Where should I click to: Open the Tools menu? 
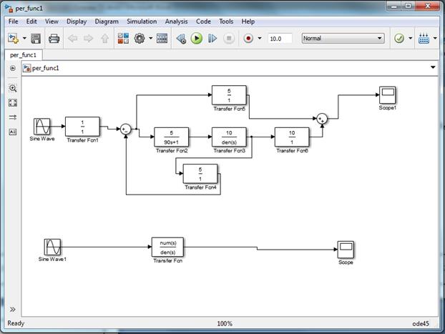click(x=226, y=21)
